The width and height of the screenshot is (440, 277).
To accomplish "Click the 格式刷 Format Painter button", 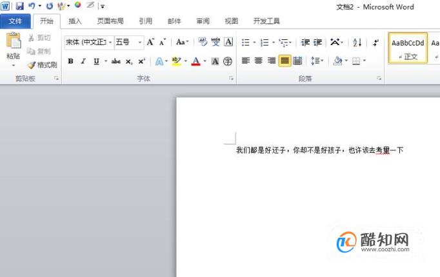I will point(42,65).
